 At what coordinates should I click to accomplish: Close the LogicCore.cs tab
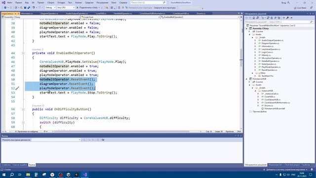18,13
